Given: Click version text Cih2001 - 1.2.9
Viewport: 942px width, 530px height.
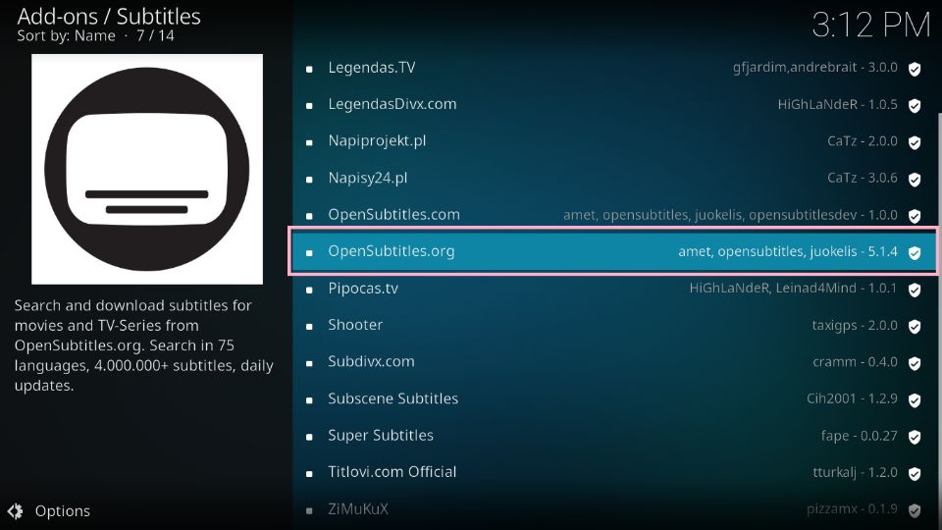Looking at the screenshot, I should click(852, 399).
